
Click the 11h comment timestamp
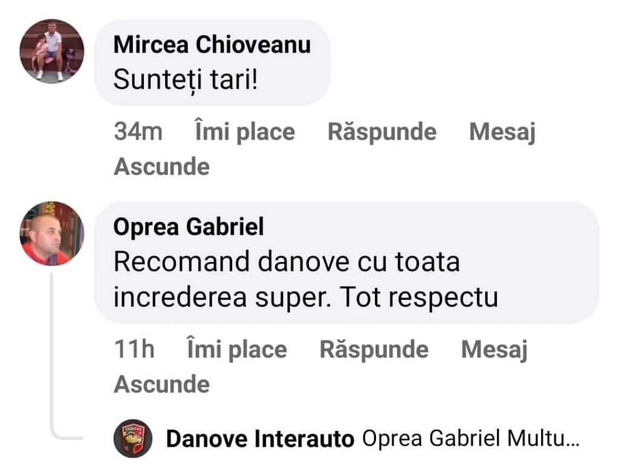click(134, 349)
